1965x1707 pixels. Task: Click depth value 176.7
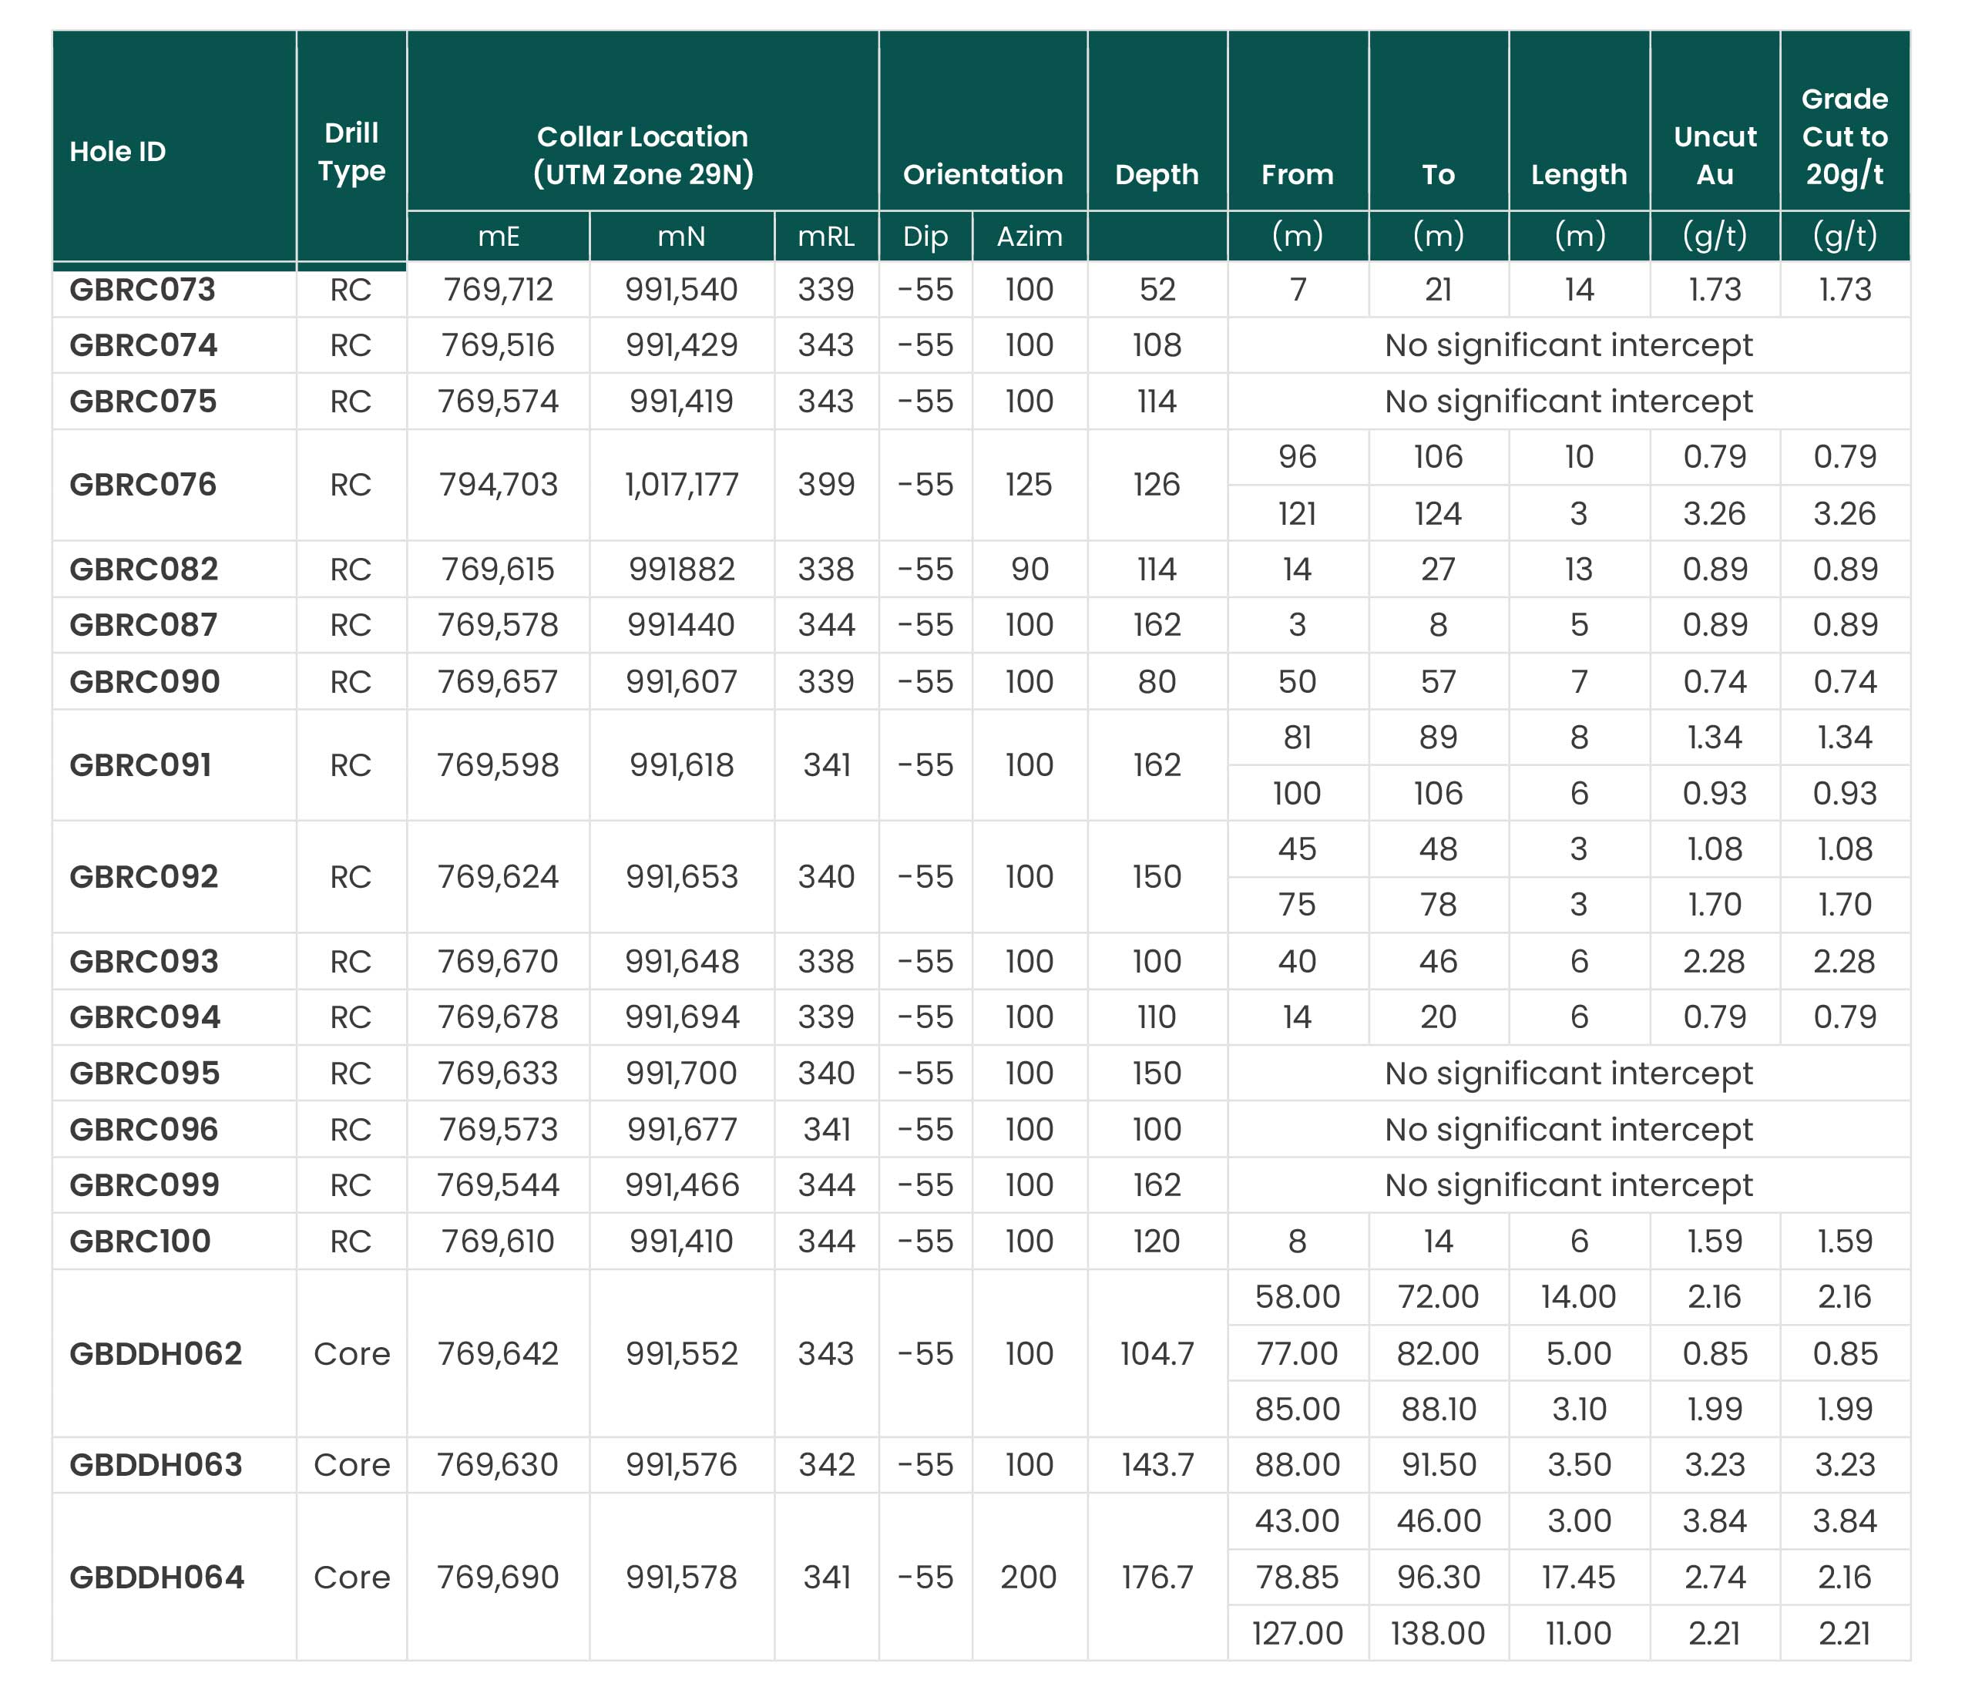(x=1157, y=1578)
